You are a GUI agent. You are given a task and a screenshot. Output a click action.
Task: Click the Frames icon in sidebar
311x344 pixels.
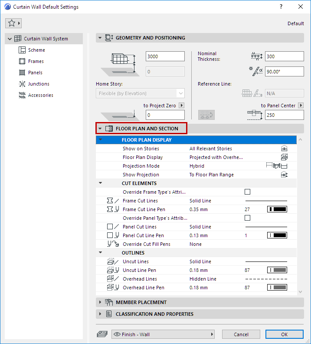tap(22, 61)
